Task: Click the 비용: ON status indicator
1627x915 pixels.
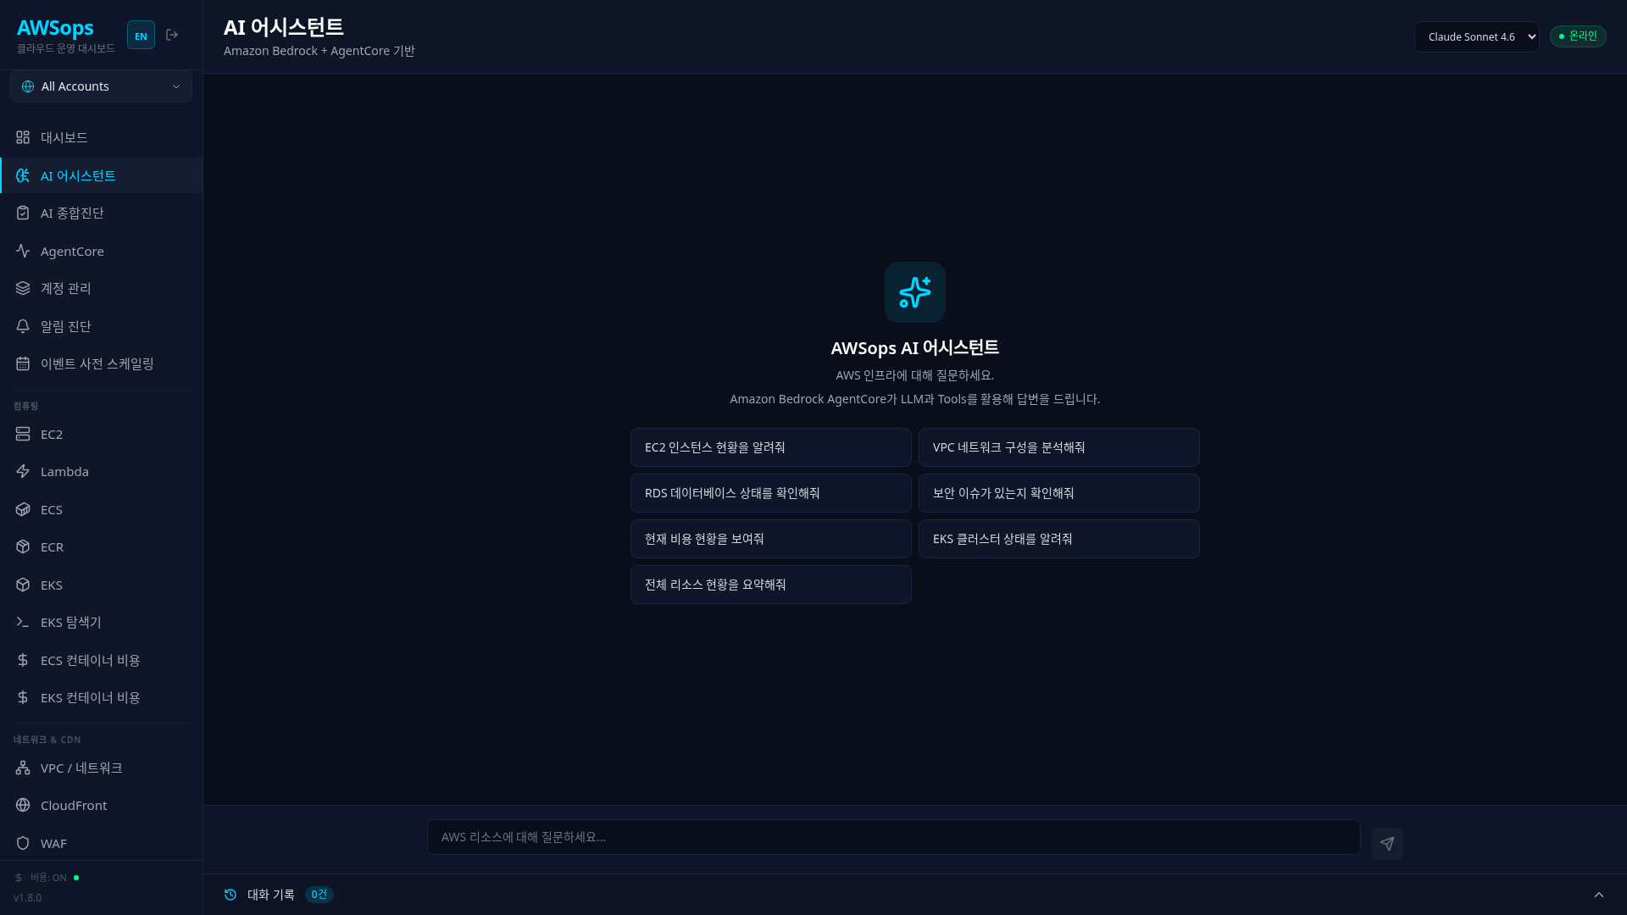Action: 47,878
